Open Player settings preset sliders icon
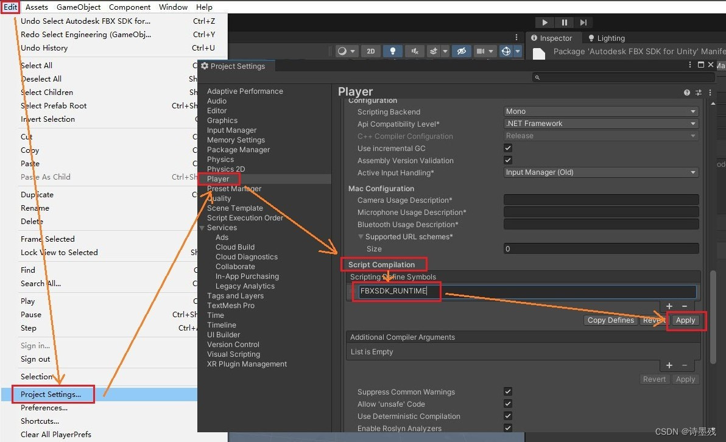 (699, 93)
